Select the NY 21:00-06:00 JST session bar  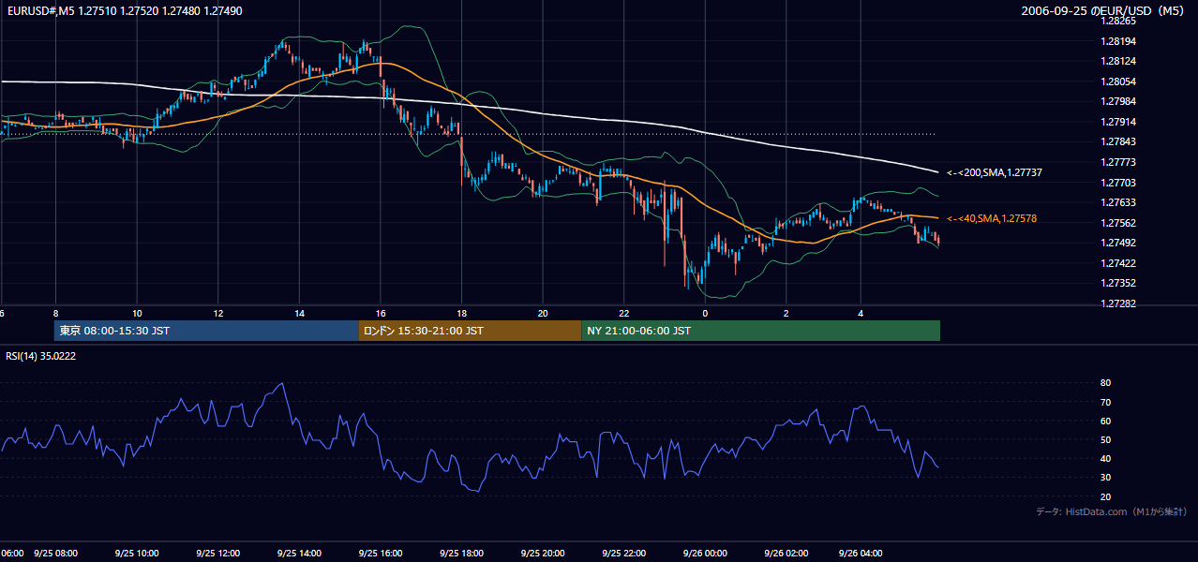760,331
